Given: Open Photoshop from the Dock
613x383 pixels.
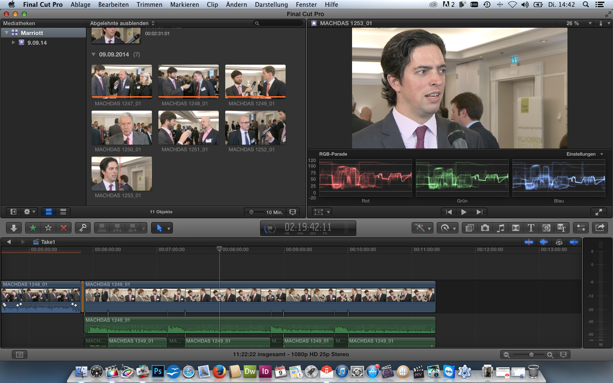Looking at the screenshot, I should 158,372.
